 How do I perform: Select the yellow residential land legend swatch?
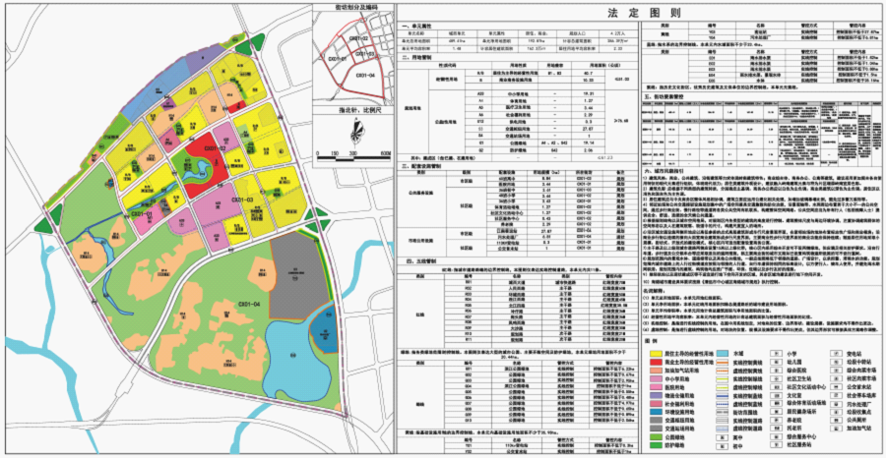coord(656,354)
